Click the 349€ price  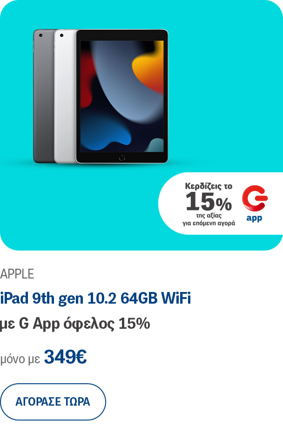tap(65, 357)
